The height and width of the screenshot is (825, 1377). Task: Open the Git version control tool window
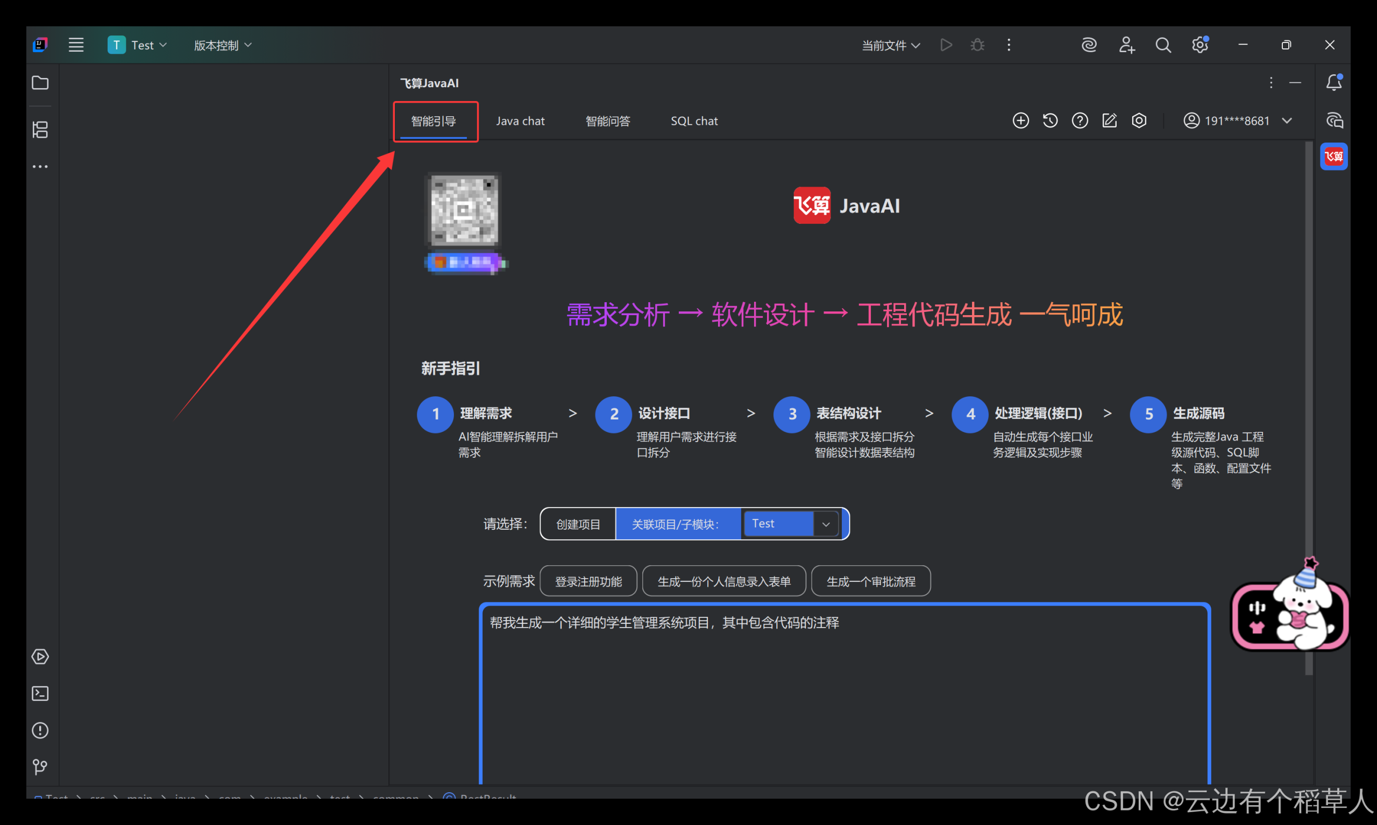pos(40,767)
